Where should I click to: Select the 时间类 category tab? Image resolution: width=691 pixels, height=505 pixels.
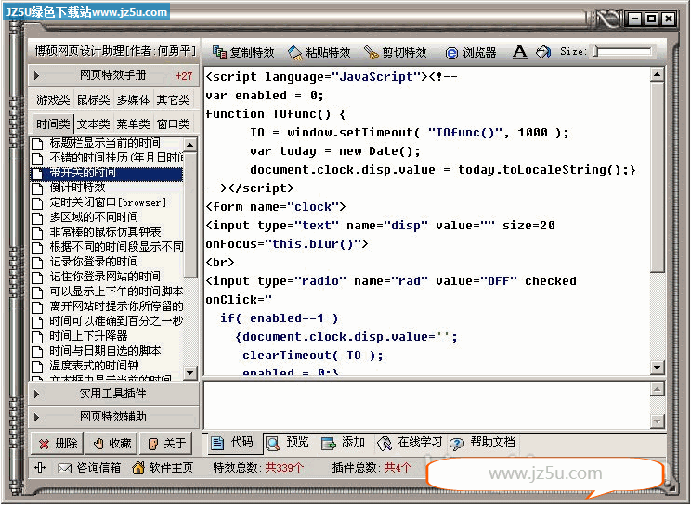[x=53, y=123]
